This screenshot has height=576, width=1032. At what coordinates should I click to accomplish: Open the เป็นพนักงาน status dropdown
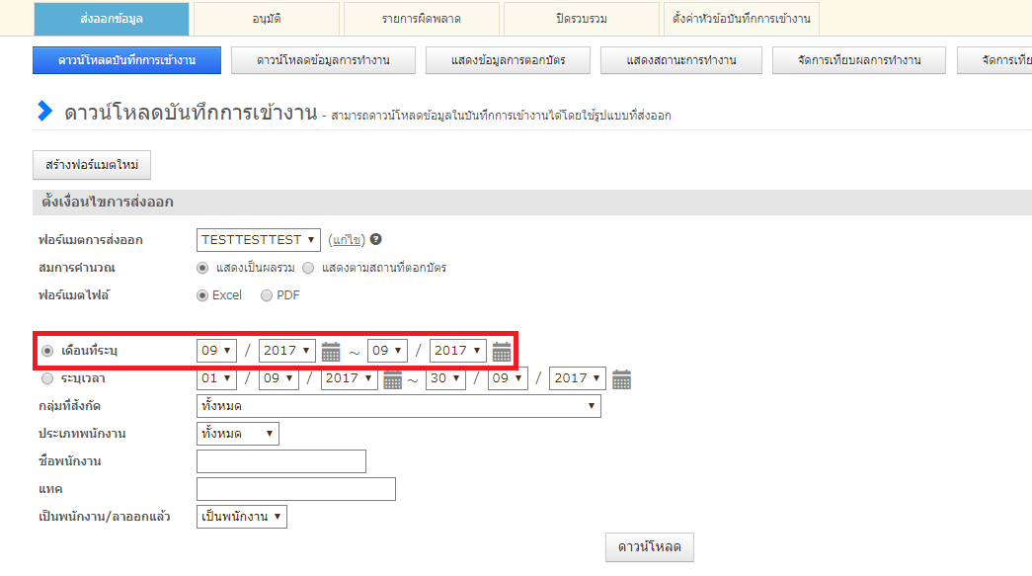242,517
